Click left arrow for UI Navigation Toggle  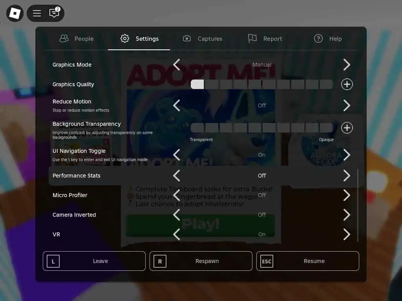[x=177, y=155]
